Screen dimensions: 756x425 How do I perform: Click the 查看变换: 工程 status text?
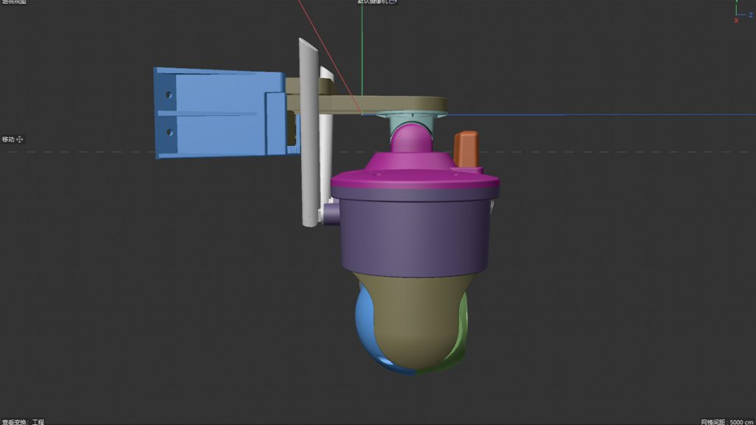[23, 421]
